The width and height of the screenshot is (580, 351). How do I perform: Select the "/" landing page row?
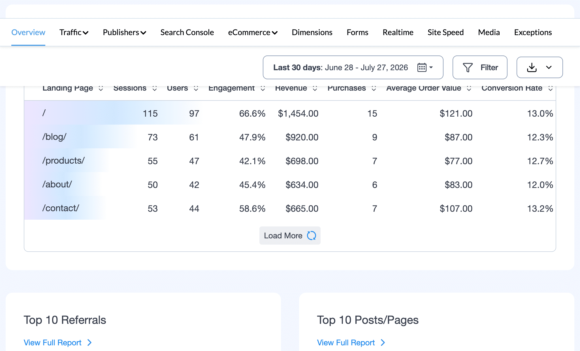coord(290,113)
